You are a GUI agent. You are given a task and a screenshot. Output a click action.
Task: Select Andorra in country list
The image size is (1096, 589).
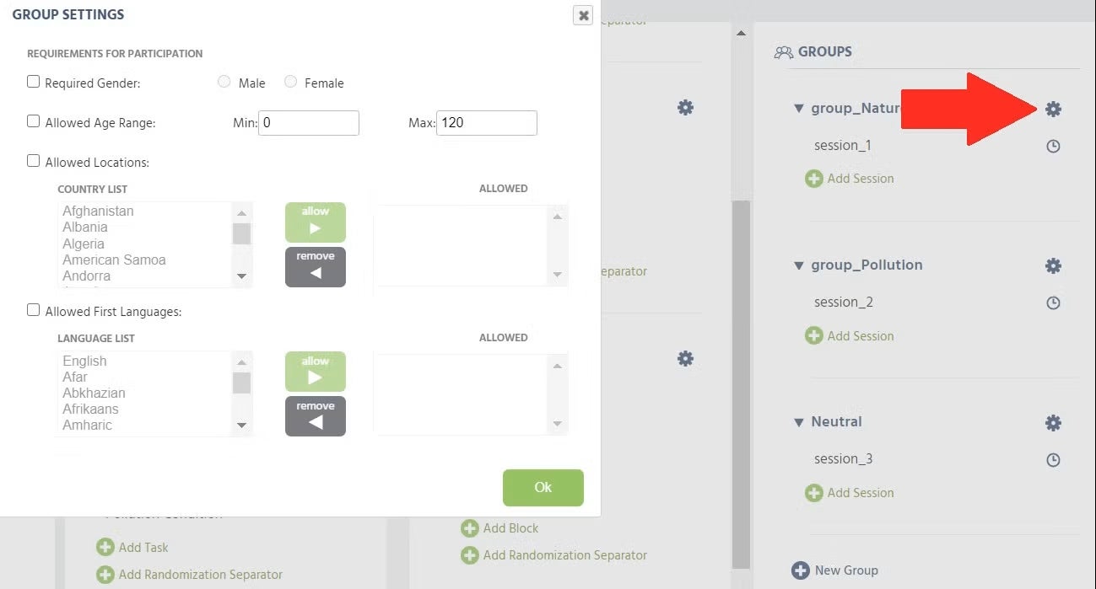86,276
